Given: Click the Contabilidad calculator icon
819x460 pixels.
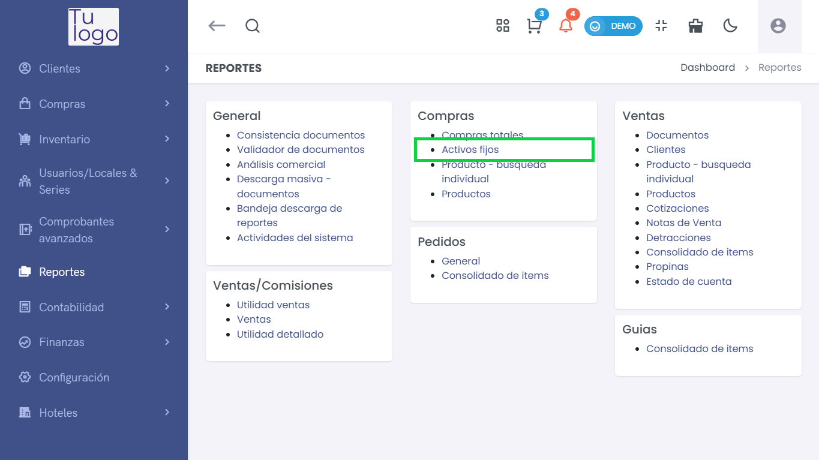Looking at the screenshot, I should (x=25, y=307).
